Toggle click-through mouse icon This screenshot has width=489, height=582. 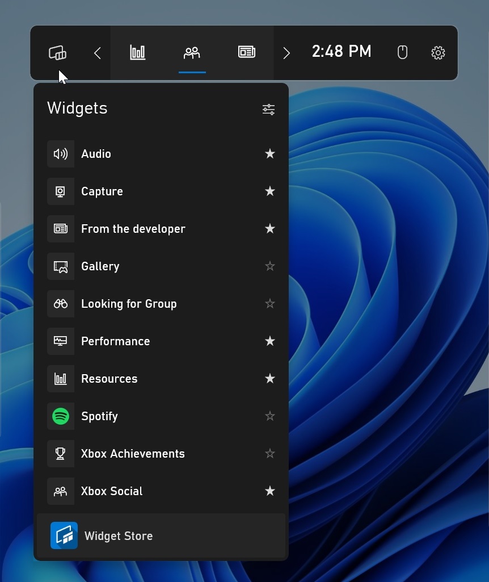tap(402, 53)
